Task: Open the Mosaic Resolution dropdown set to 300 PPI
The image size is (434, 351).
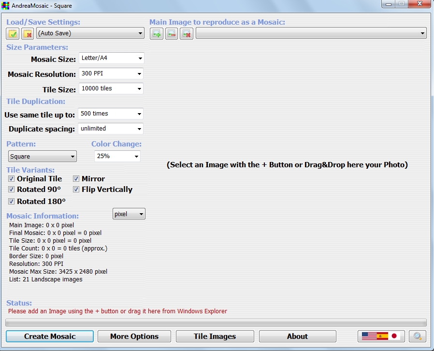Action: 111,73
